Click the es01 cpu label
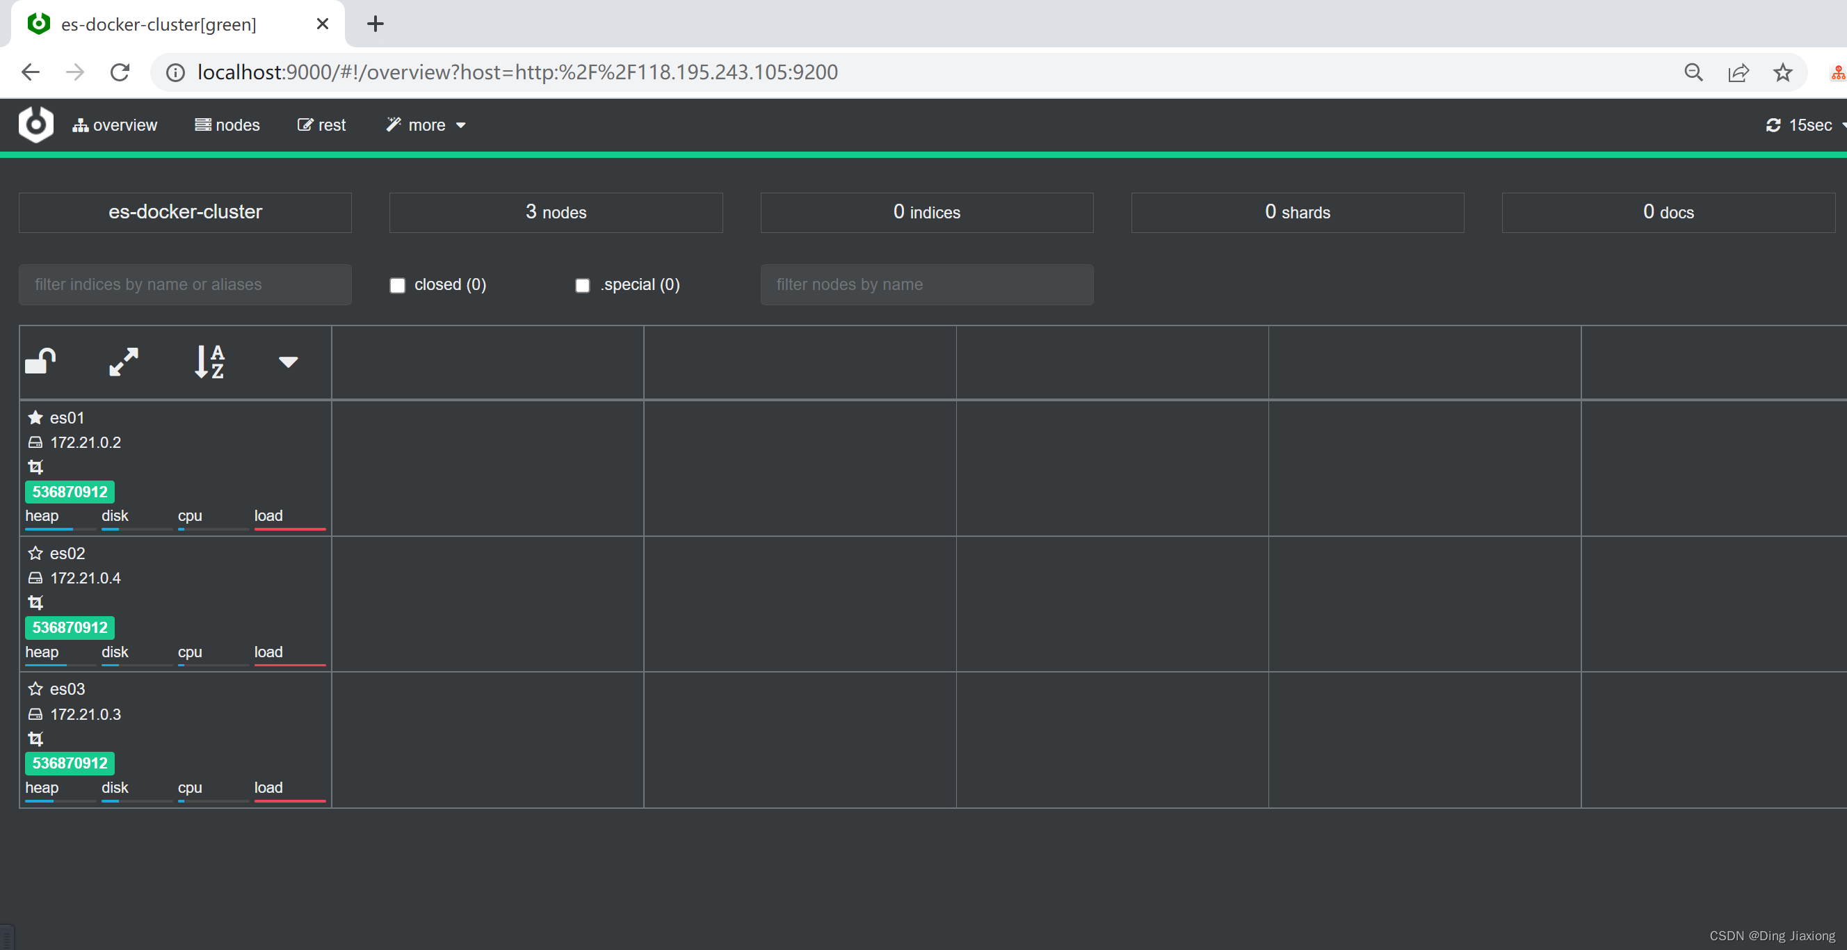Viewport: 1847px width, 950px height. (x=190, y=515)
